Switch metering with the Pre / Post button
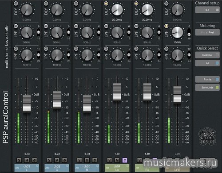Viewport: 222px width, 173px height. pyautogui.click(x=207, y=32)
